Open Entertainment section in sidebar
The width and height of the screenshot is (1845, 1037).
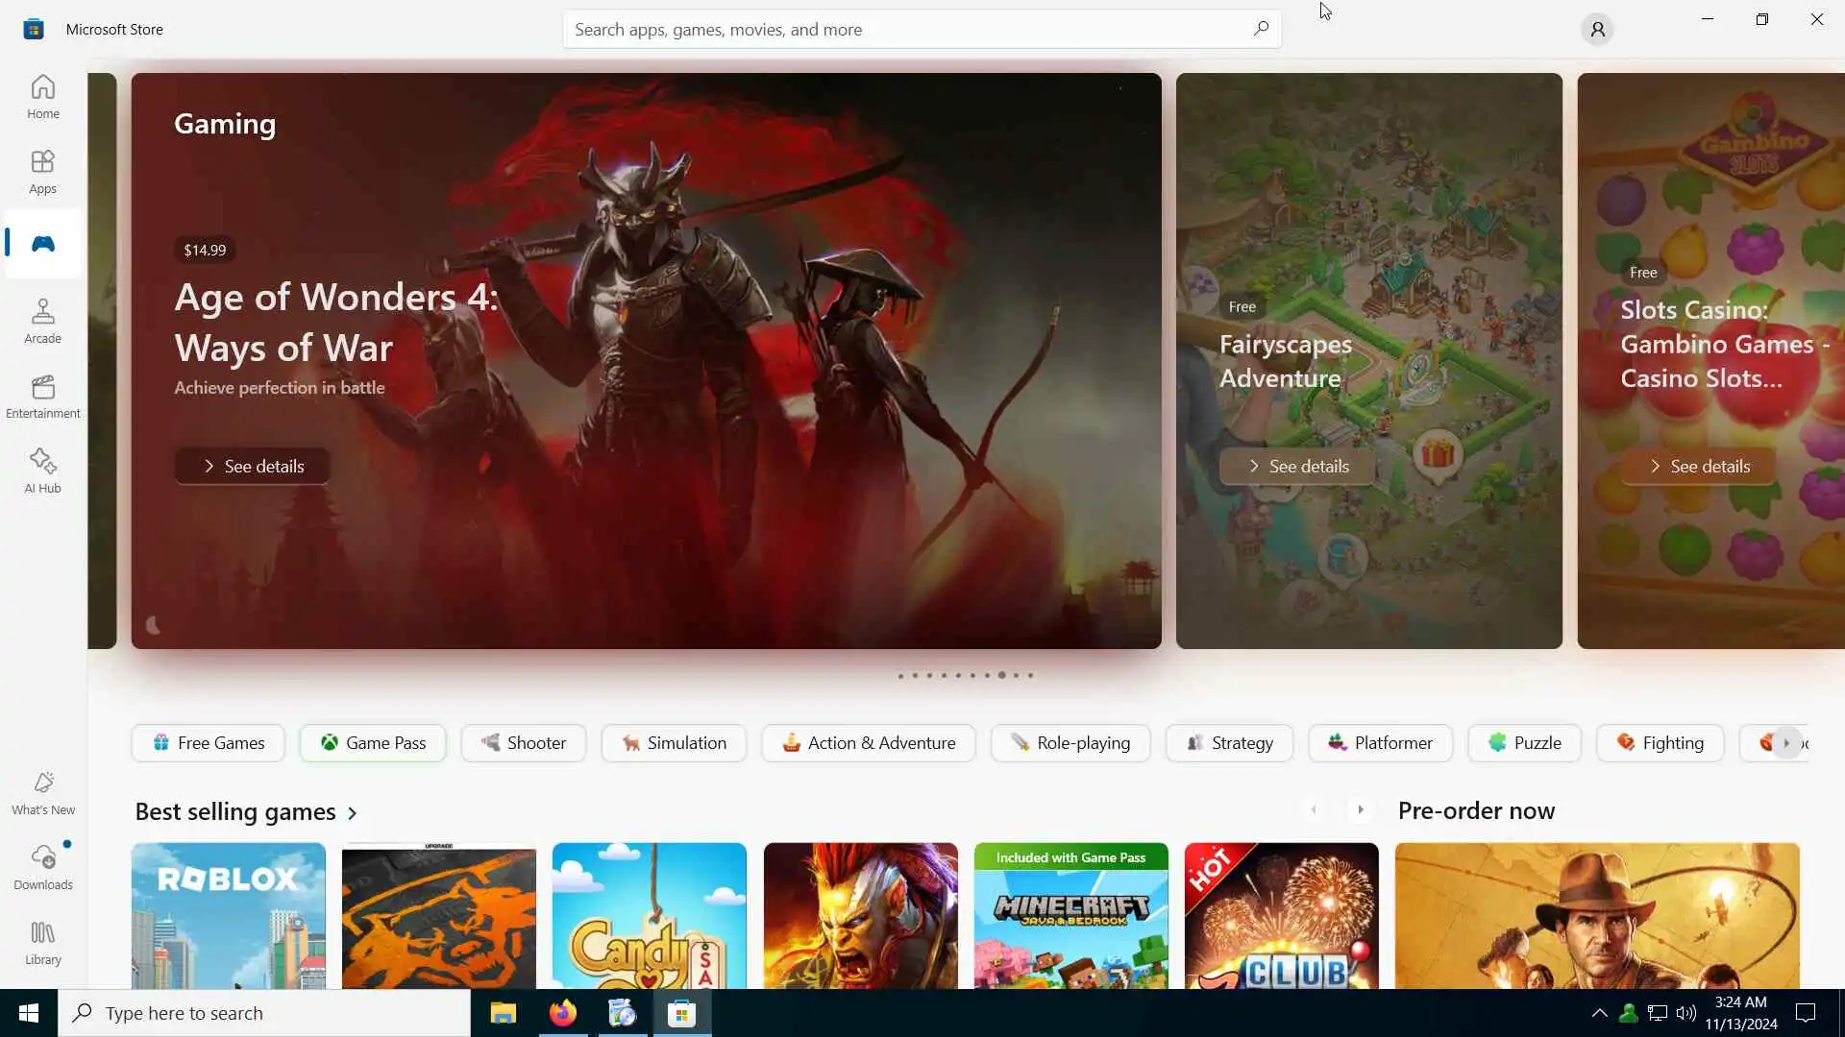pos(42,396)
